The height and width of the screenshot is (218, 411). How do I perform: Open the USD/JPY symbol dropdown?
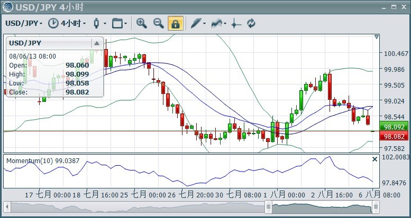pos(24,23)
